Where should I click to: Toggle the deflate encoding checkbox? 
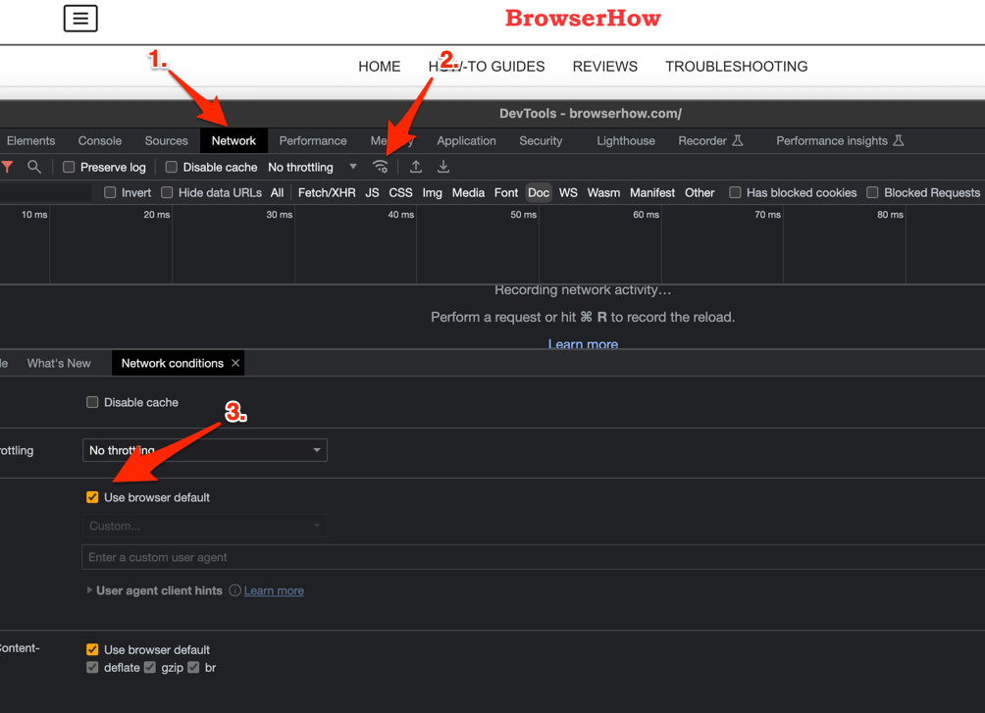[92, 667]
